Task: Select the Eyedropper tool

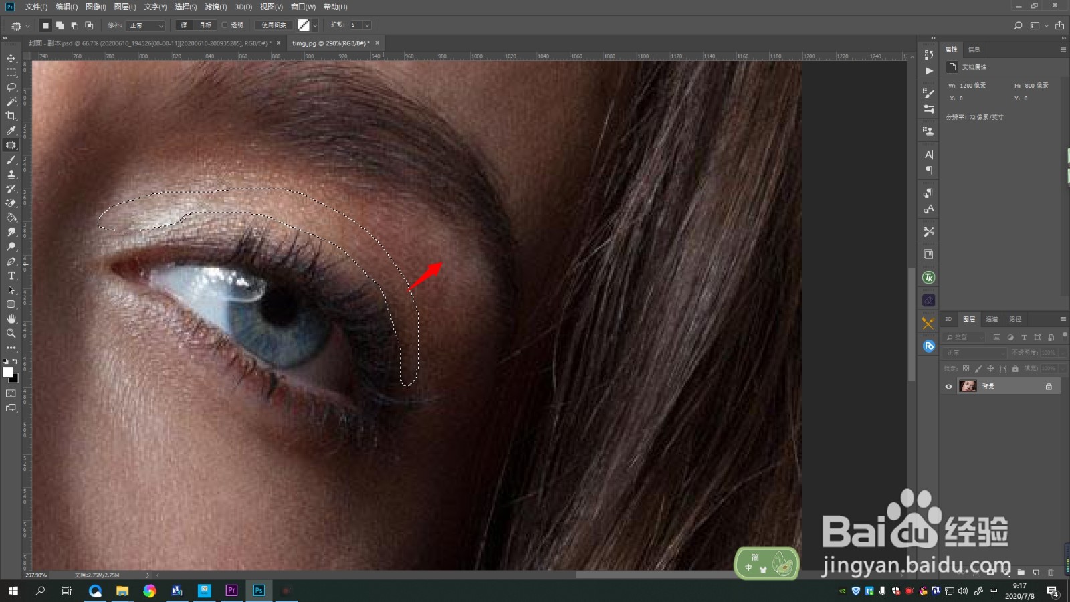Action: point(11,130)
